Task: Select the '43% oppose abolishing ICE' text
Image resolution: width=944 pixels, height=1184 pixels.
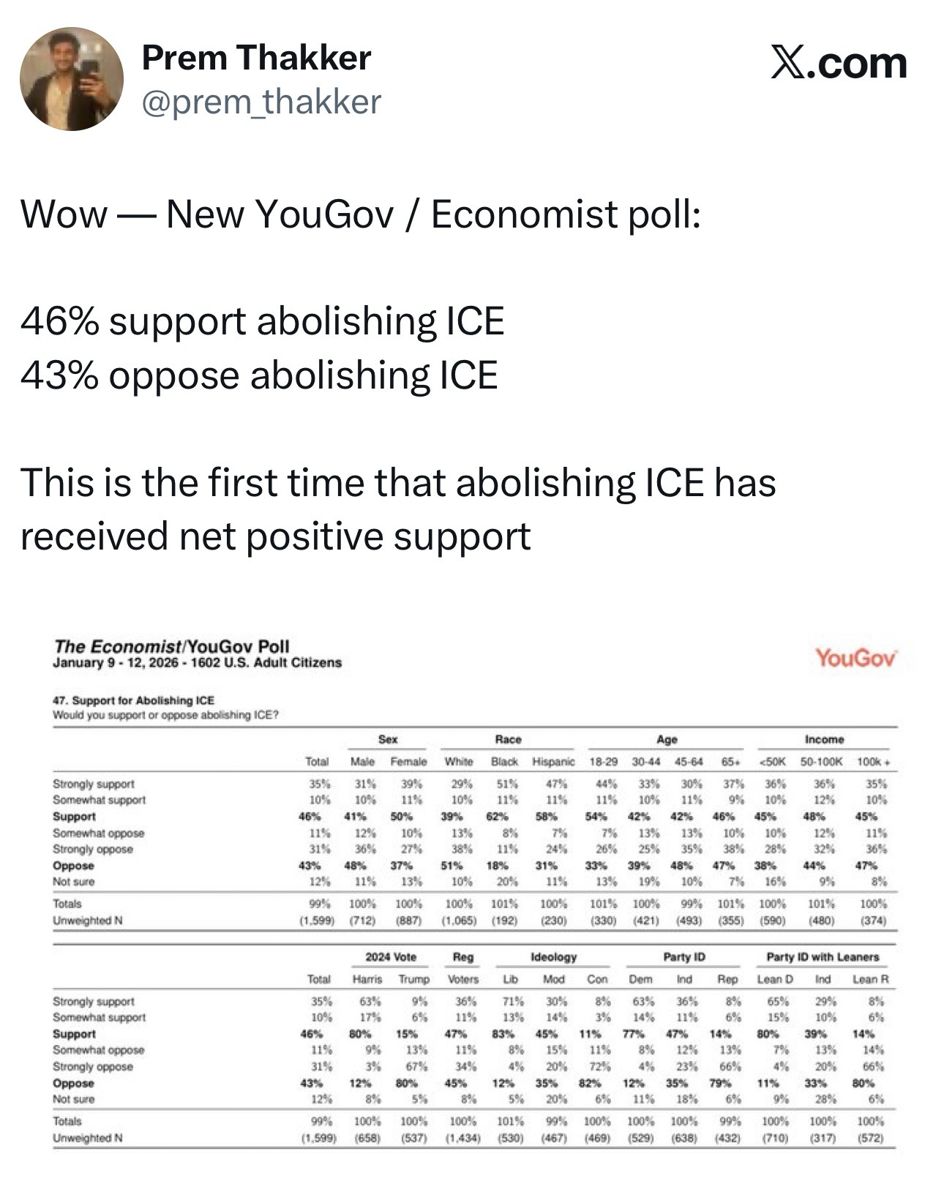Action: [259, 375]
